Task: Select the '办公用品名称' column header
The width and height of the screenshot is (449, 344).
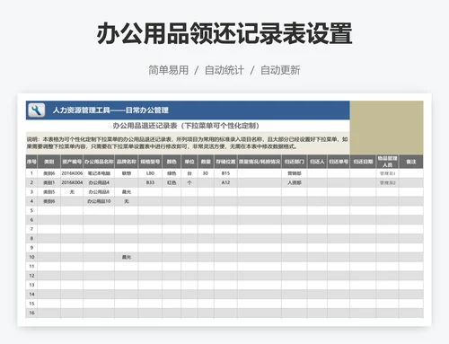Action: [x=99, y=162]
